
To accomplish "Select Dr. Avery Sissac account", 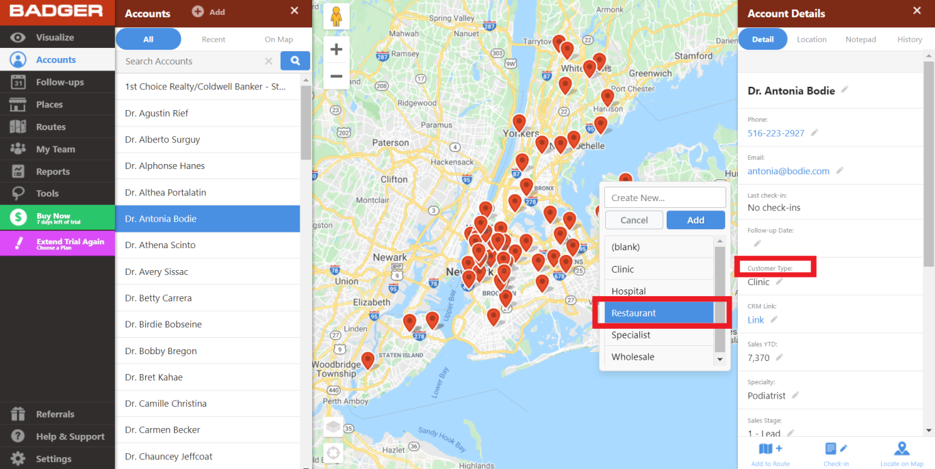I will pos(207,272).
